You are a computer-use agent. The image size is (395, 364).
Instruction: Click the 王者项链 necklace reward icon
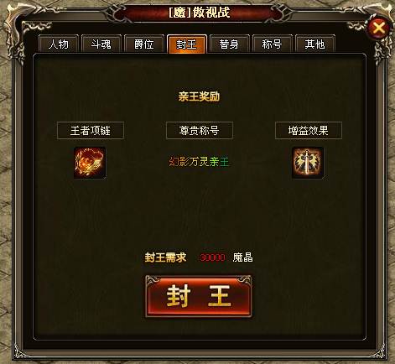pyautogui.click(x=90, y=163)
